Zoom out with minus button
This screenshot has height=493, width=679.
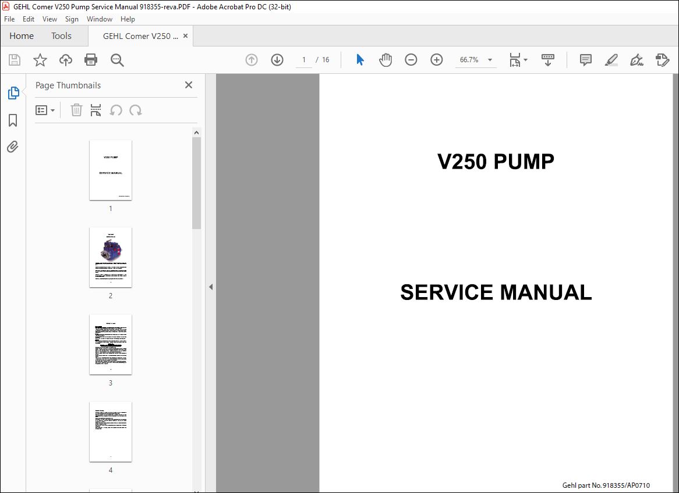pos(411,60)
